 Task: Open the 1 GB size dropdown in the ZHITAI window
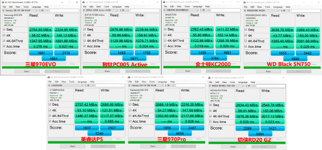click(124, 10)
